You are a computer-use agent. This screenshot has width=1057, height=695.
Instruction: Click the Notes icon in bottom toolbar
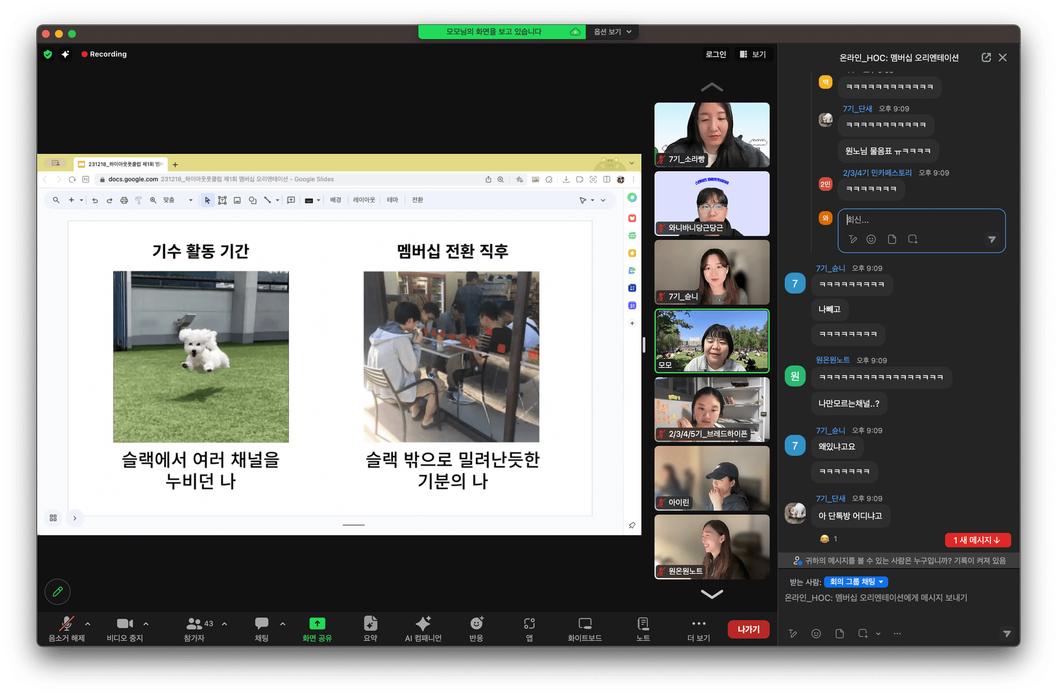click(x=643, y=624)
